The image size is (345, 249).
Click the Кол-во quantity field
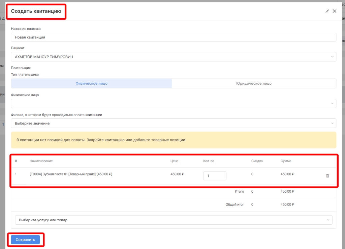click(215, 176)
